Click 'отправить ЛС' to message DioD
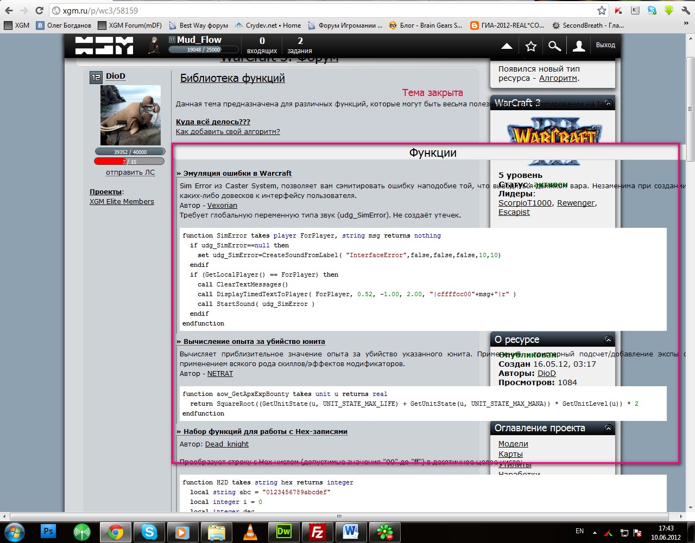695x543 pixels. point(130,173)
